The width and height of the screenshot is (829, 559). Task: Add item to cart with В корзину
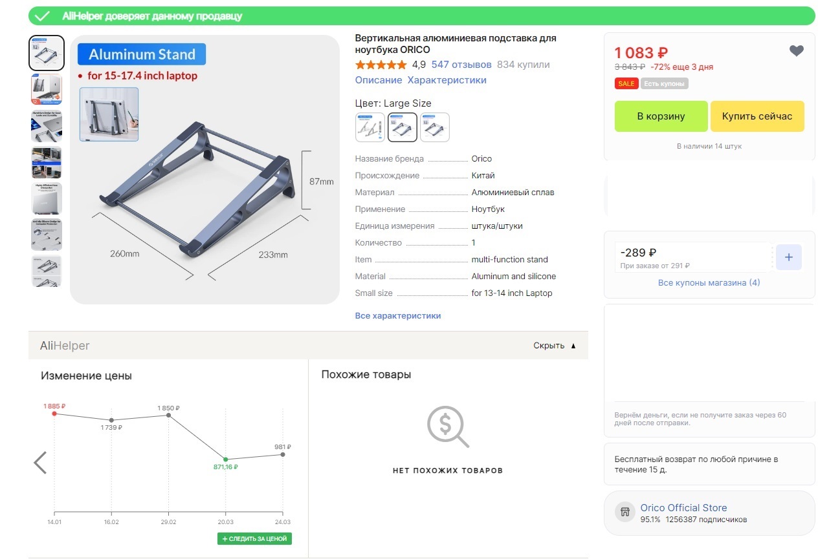click(661, 116)
